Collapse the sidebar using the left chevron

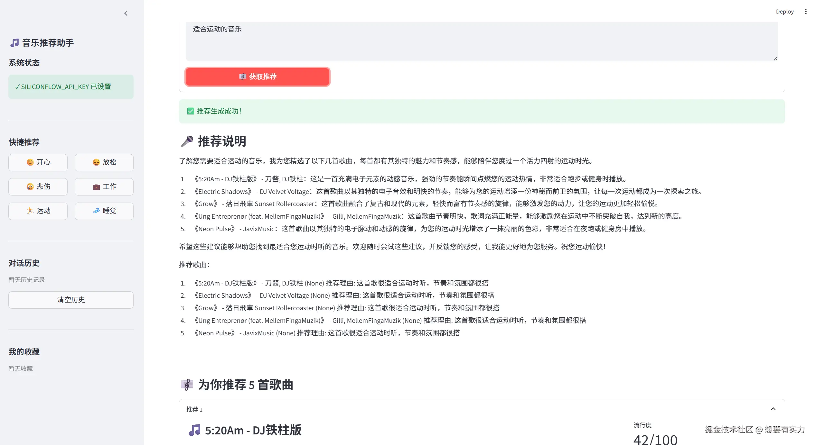[x=126, y=13]
